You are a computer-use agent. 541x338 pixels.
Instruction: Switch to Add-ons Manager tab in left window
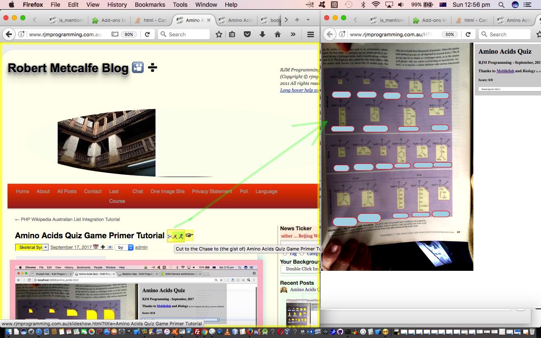(109, 20)
